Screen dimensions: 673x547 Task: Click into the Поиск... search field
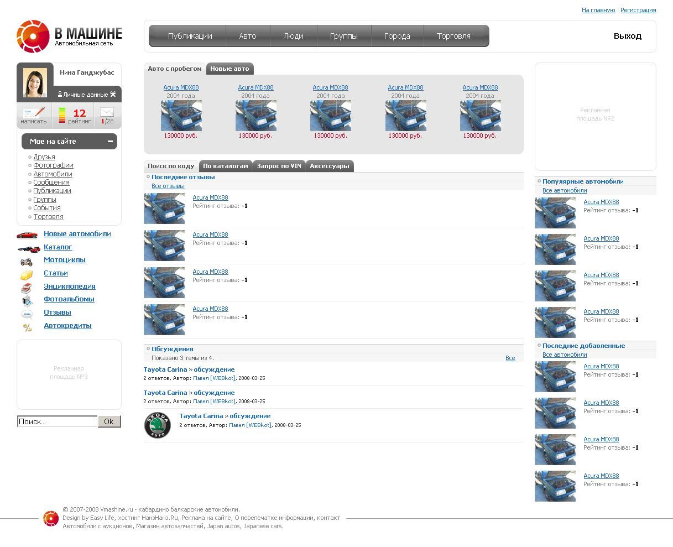57,421
